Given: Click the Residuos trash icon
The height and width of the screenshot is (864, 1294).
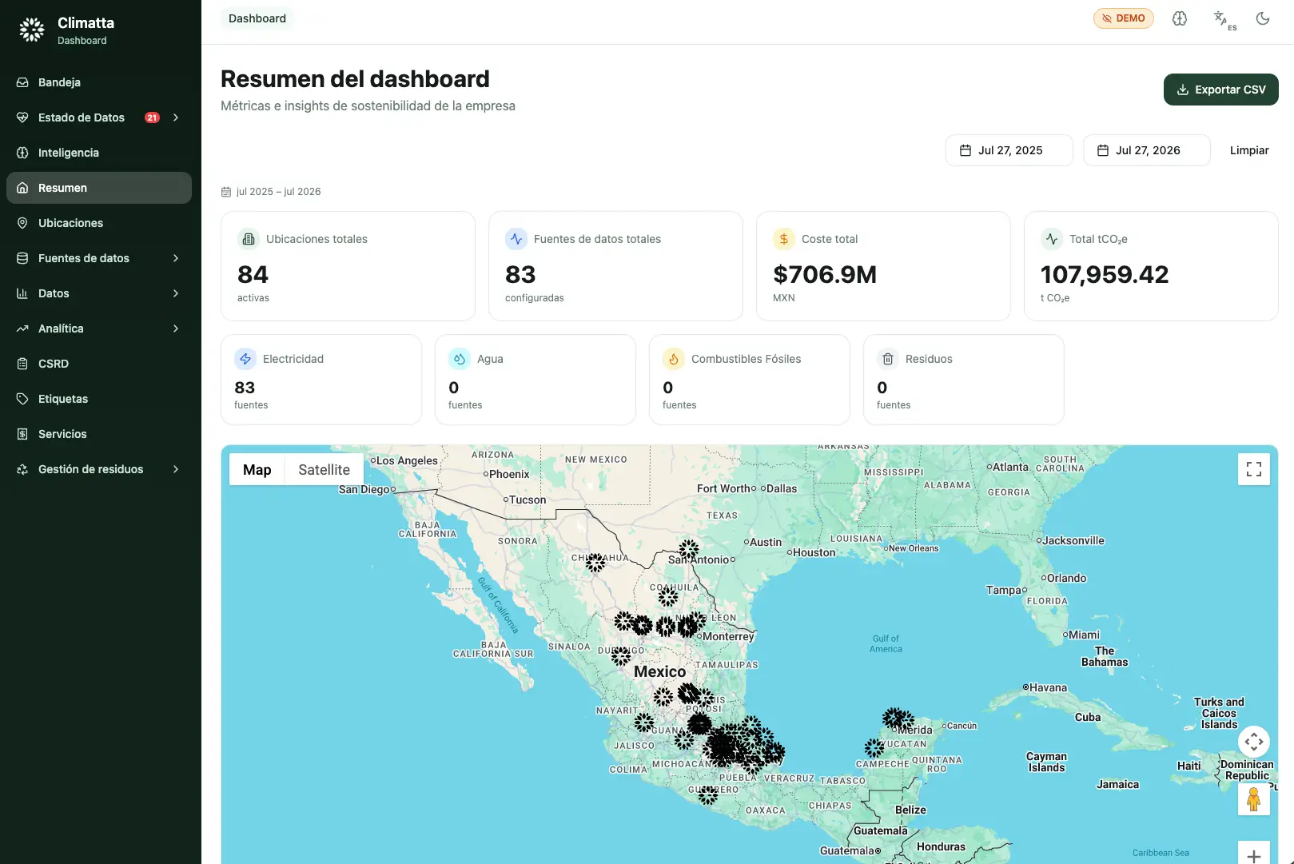Looking at the screenshot, I should point(888,359).
